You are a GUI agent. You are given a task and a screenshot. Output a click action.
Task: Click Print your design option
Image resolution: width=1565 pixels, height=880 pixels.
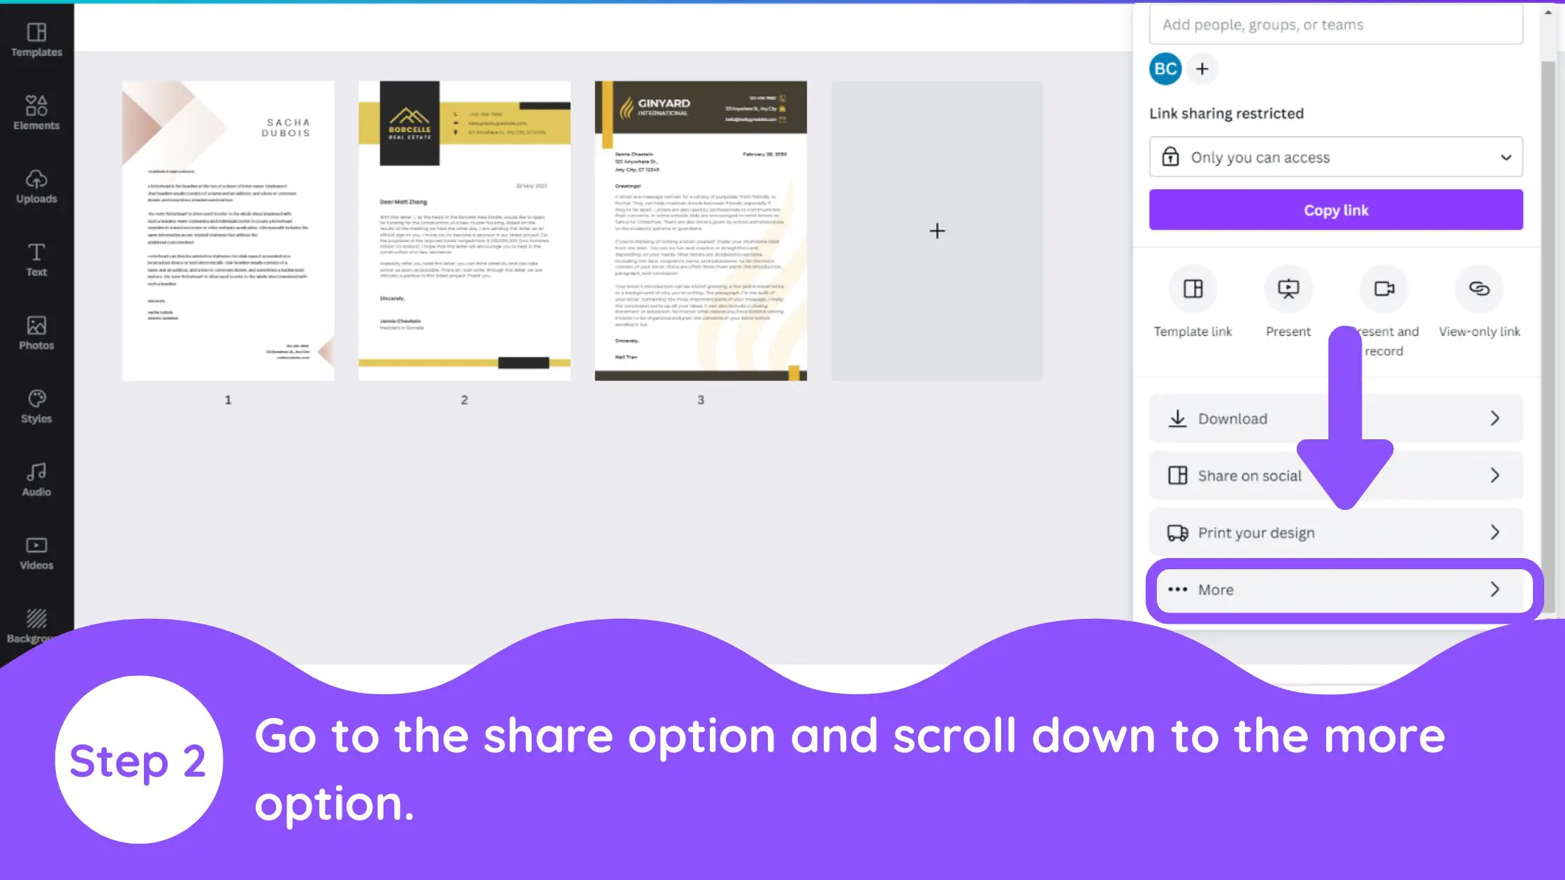pos(1336,532)
